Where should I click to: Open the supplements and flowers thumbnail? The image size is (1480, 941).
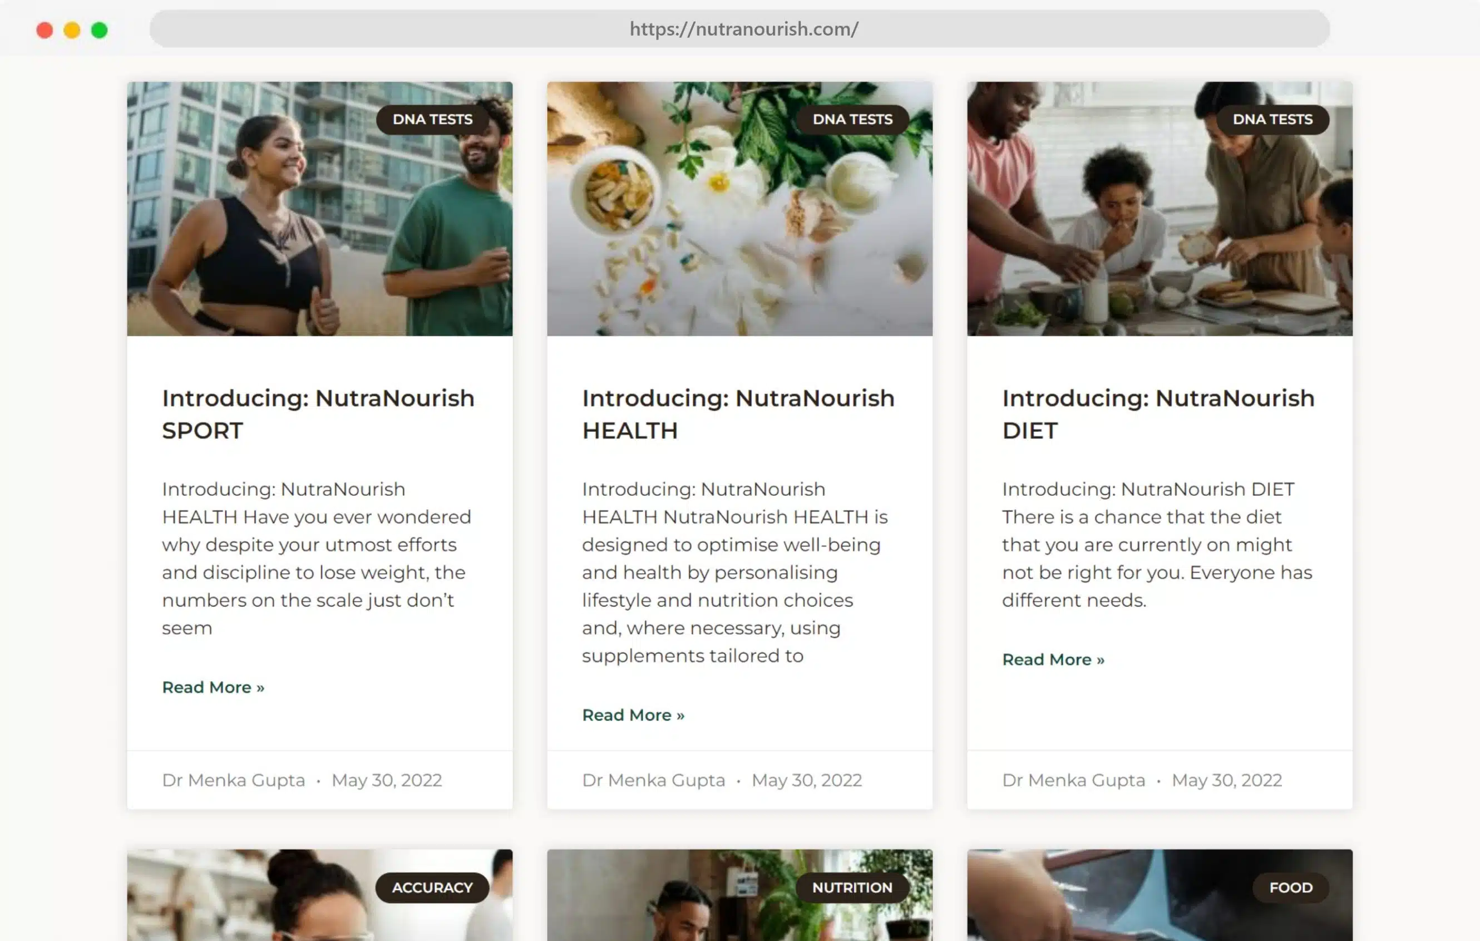pyautogui.click(x=739, y=209)
